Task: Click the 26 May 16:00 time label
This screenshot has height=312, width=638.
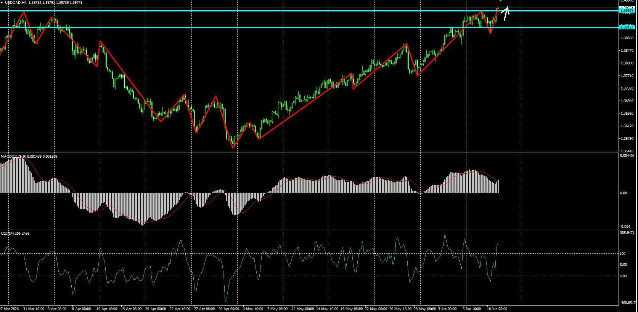Action: tap(400, 309)
